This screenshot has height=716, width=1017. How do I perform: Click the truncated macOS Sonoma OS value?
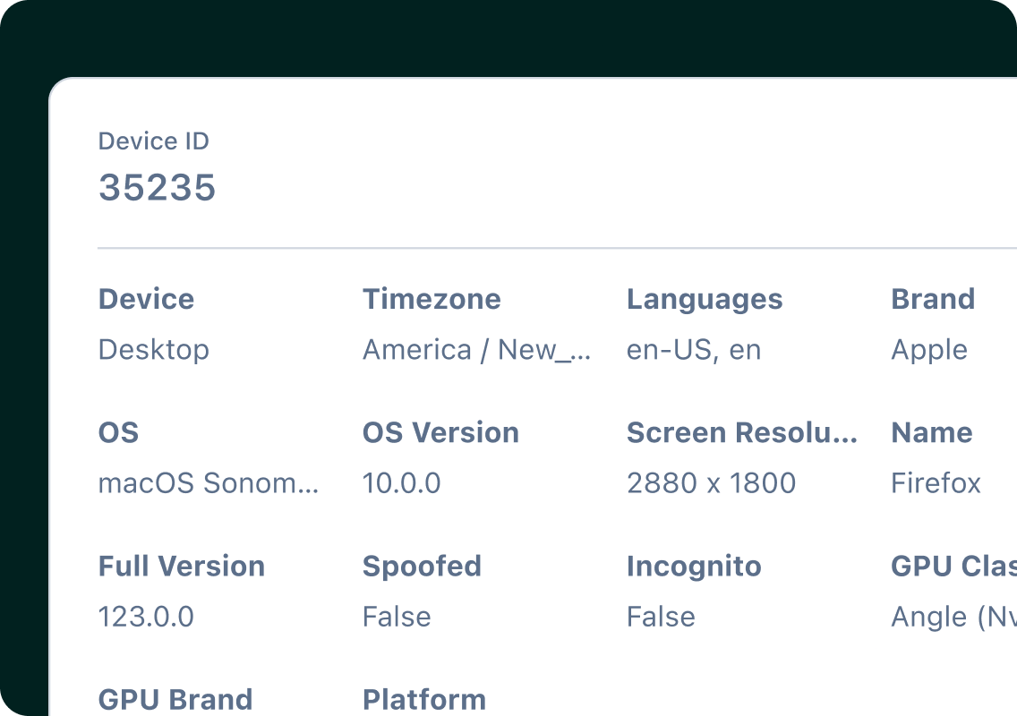pyautogui.click(x=208, y=483)
